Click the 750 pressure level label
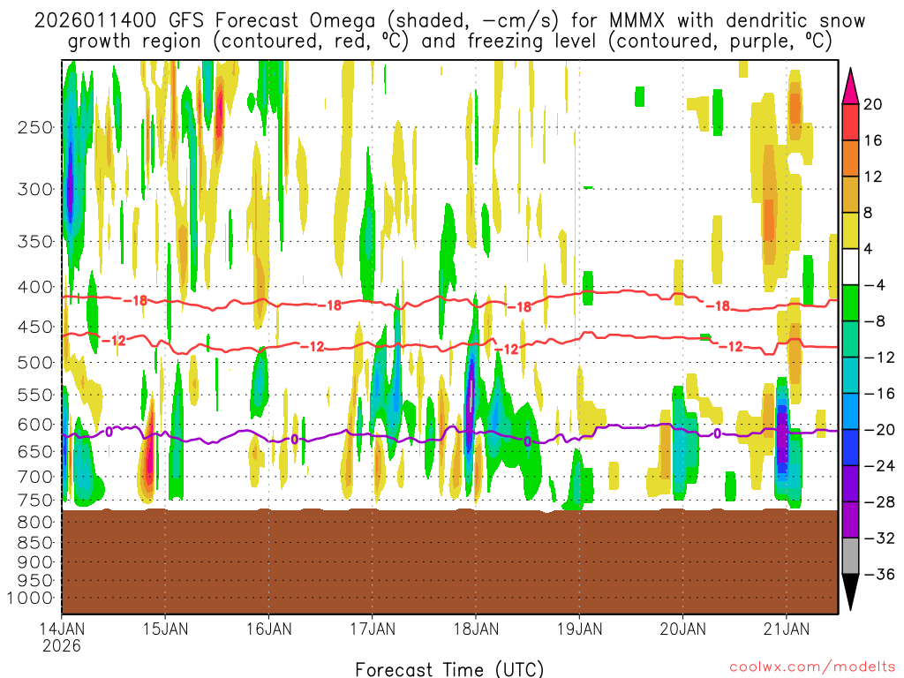 [x=35, y=501]
